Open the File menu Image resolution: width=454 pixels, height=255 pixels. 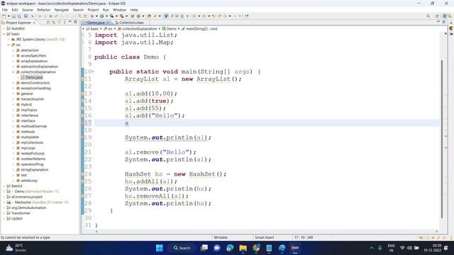coord(5,10)
